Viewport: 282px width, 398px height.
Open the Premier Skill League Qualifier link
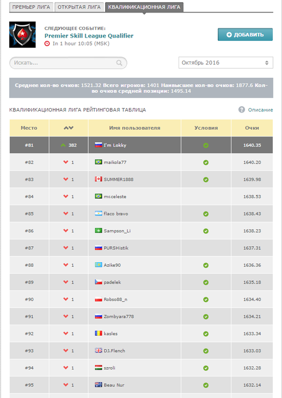(89, 36)
